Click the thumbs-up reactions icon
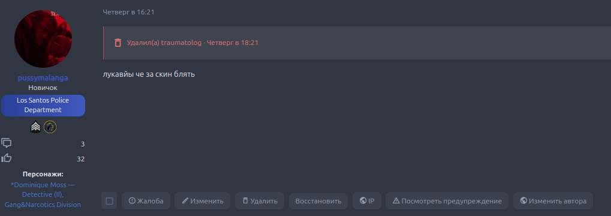The height and width of the screenshot is (216, 611). 6,158
